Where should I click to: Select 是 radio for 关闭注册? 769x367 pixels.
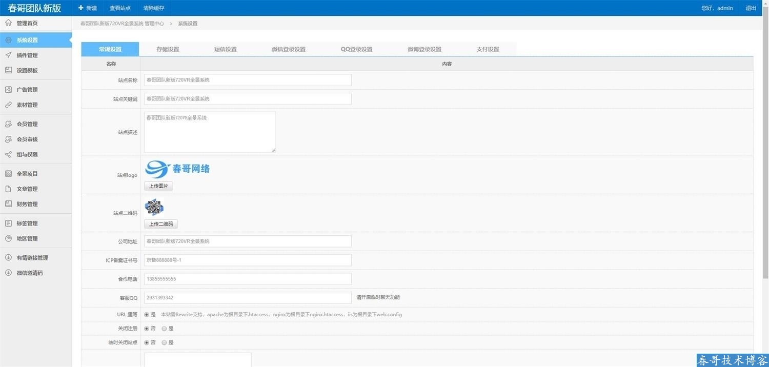164,329
